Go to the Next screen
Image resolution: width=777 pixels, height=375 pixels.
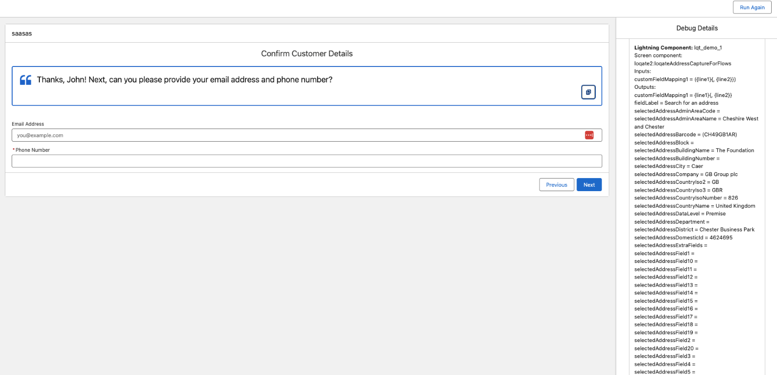click(x=589, y=185)
